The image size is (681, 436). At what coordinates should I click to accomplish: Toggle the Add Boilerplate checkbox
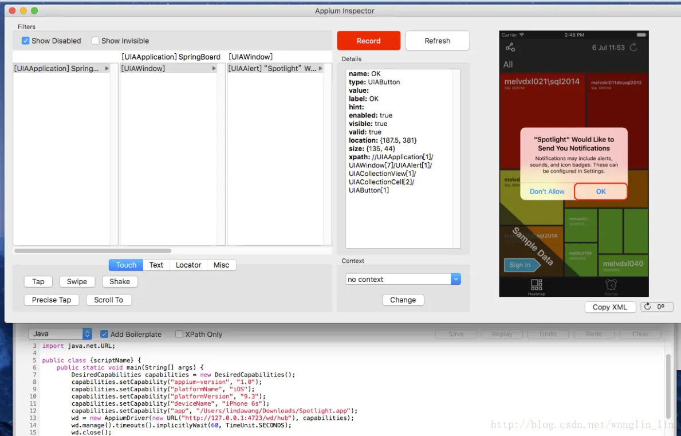[104, 334]
